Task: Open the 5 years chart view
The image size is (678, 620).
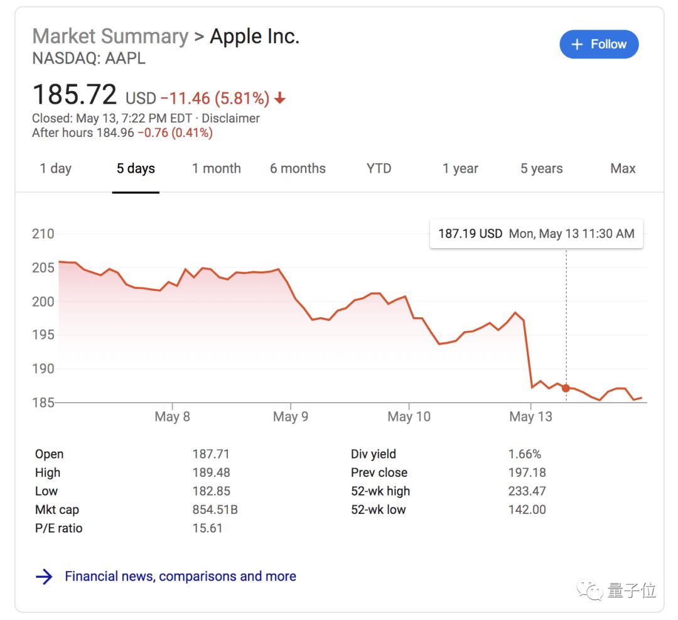Action: (541, 168)
